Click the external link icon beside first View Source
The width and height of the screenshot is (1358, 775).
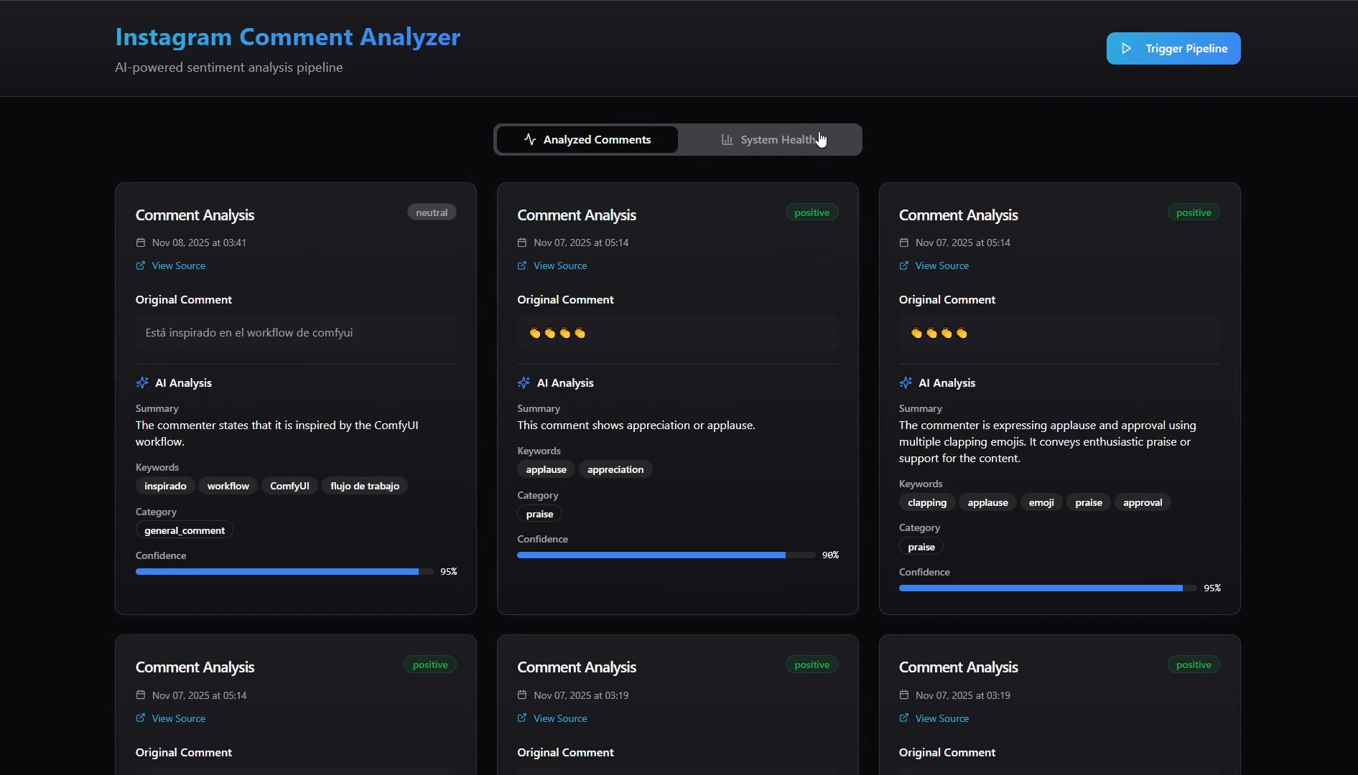[x=139, y=266]
